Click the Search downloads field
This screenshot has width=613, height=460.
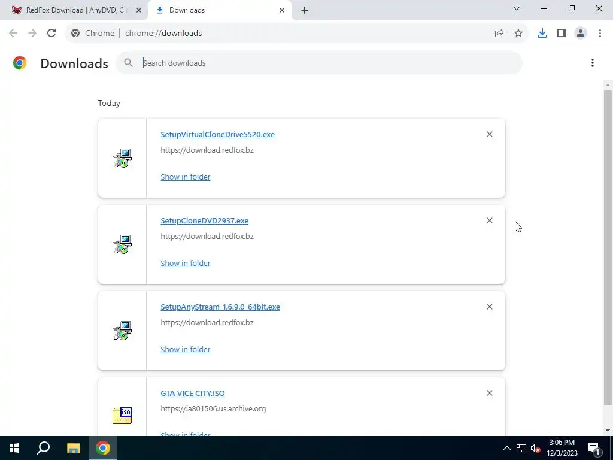tap(318, 63)
